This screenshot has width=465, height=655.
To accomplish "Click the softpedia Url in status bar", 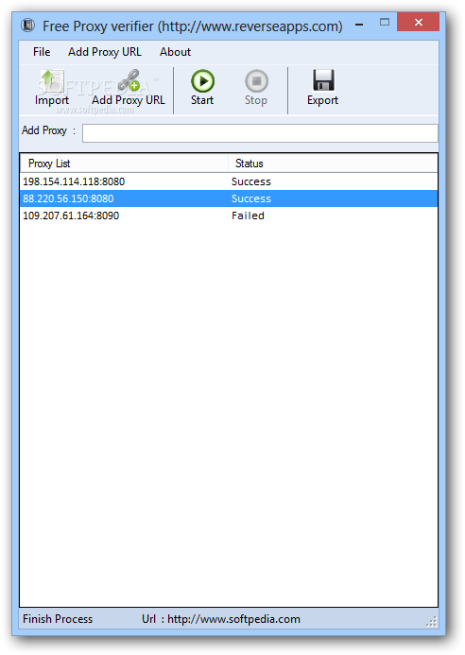I will pyautogui.click(x=221, y=619).
